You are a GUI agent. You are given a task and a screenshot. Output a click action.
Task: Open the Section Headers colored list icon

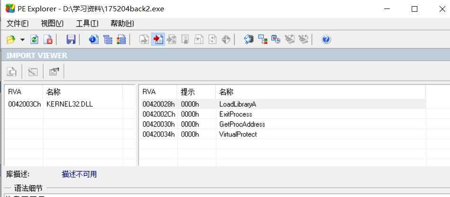(122, 40)
